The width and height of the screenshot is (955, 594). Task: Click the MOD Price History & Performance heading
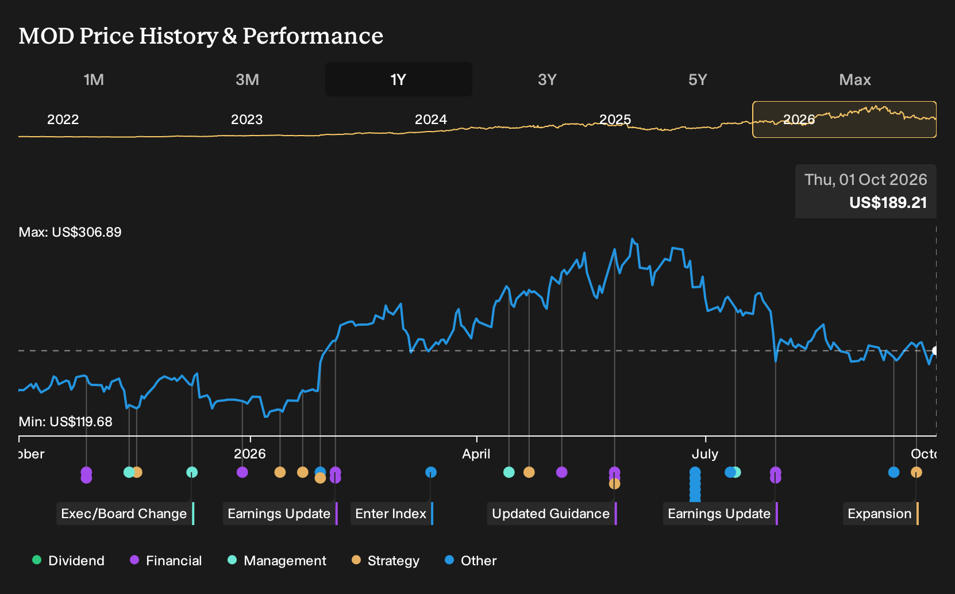coord(201,36)
